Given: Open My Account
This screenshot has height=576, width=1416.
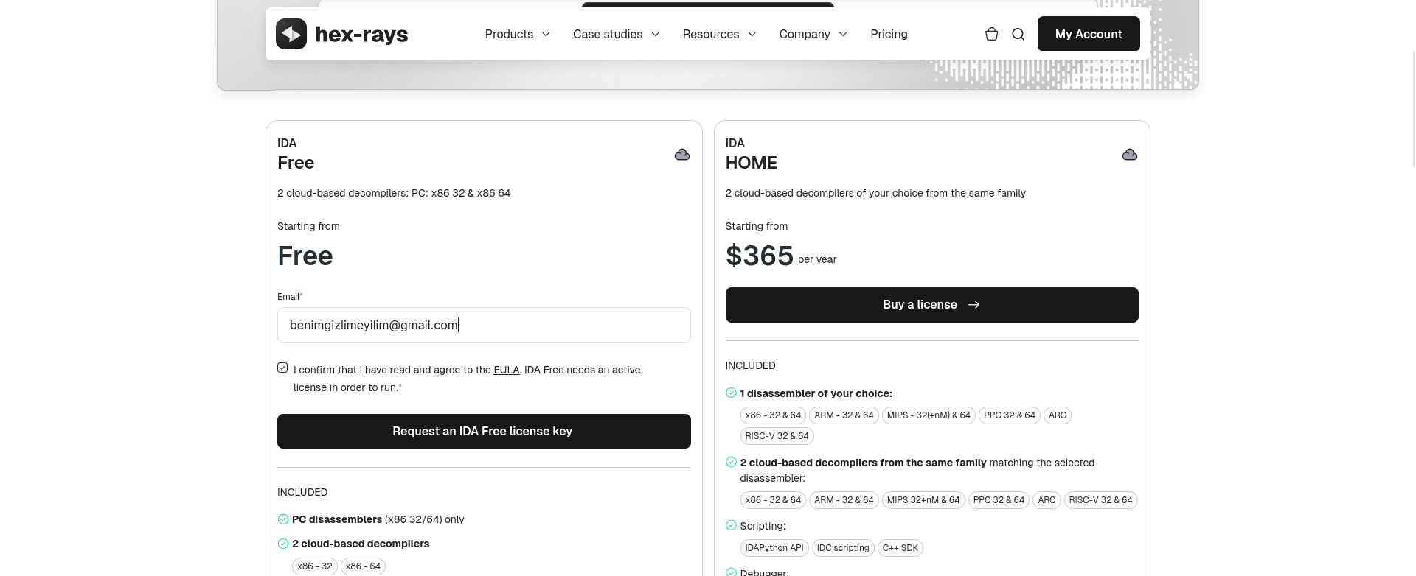Looking at the screenshot, I should 1089,34.
